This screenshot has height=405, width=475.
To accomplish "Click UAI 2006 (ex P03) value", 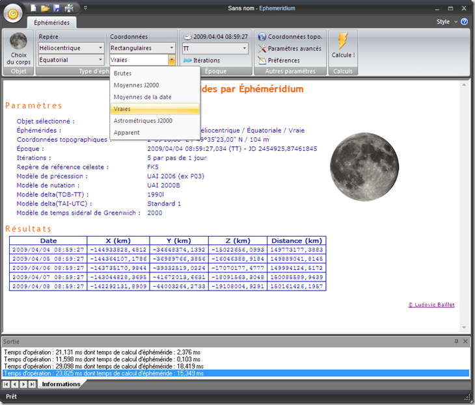I will pos(176,176).
